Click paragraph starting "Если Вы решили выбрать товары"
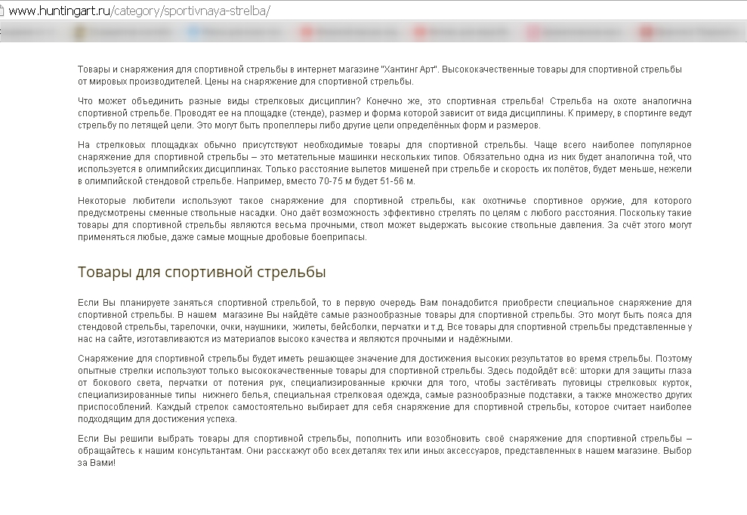 click(x=384, y=450)
